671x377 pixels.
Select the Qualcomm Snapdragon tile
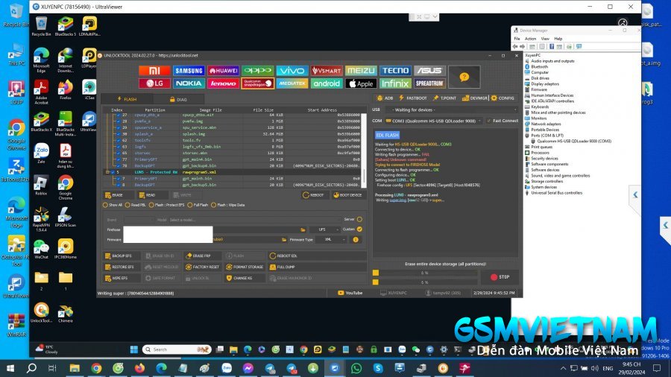point(258,83)
